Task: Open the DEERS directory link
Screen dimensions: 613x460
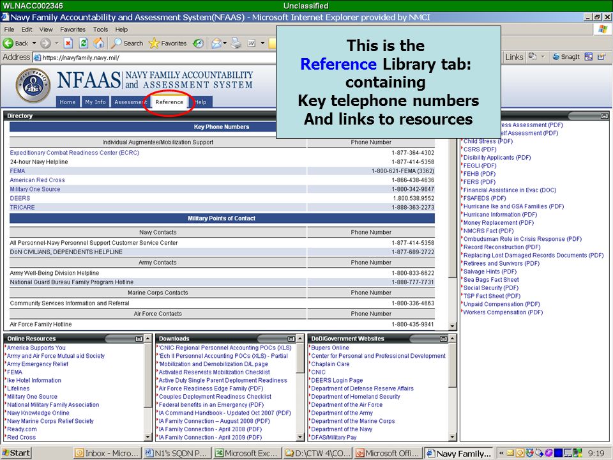Action: (20, 198)
